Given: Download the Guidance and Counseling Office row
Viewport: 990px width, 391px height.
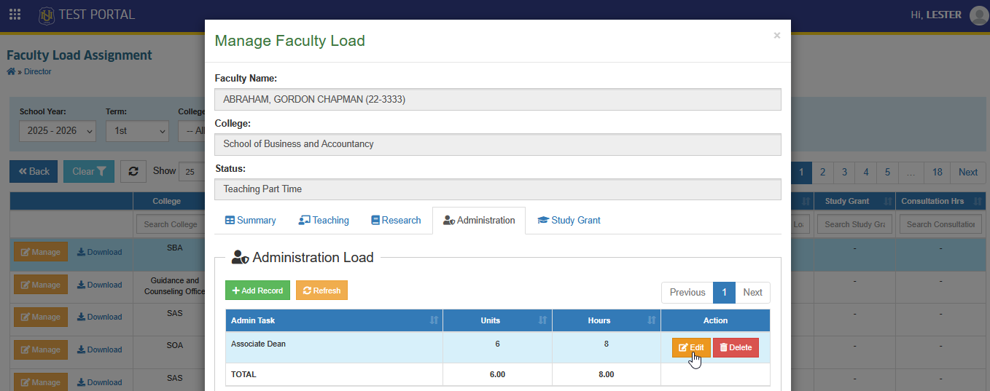Looking at the screenshot, I should coord(100,285).
